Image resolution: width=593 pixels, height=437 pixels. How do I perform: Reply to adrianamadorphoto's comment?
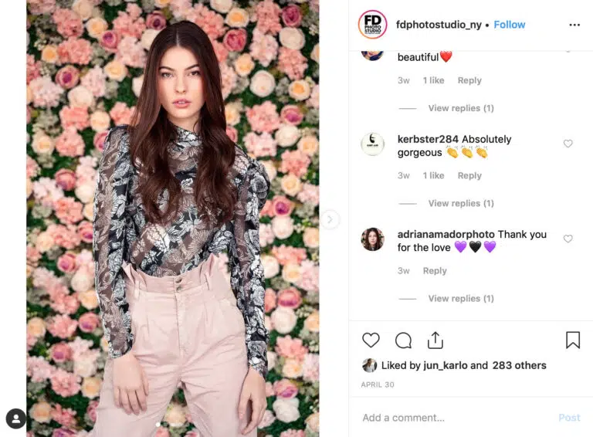pos(435,271)
